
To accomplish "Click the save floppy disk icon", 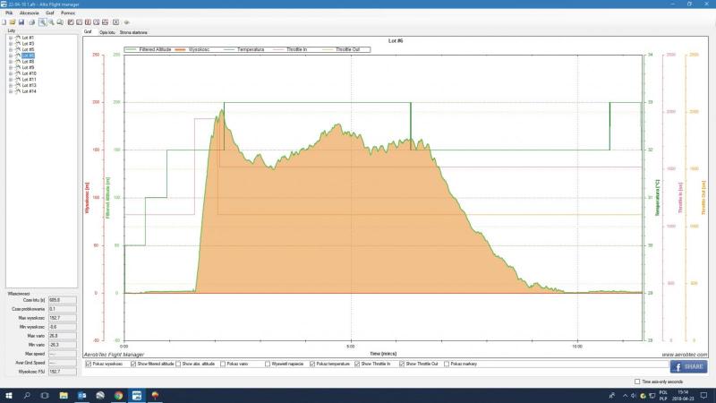I will point(22,21).
